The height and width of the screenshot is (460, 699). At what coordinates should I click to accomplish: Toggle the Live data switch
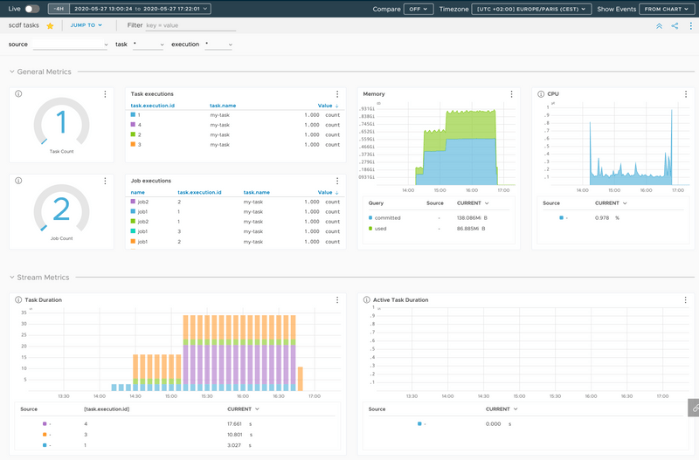click(31, 9)
